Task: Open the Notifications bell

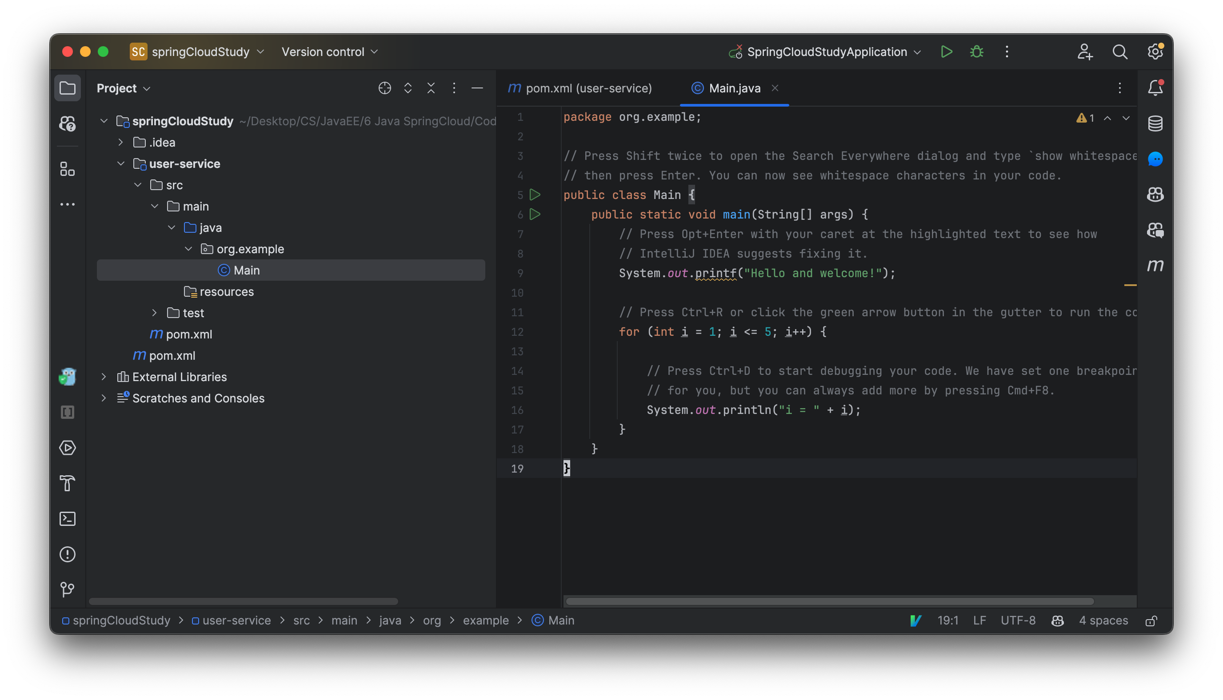Action: pos(1155,88)
